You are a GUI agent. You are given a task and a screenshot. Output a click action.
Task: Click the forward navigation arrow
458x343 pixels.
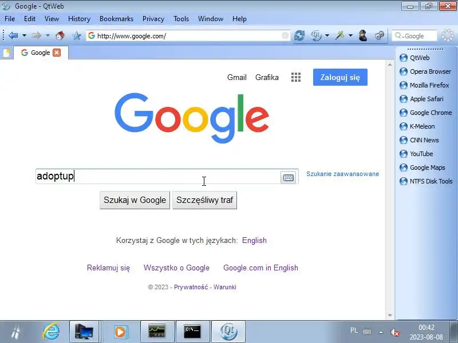tap(37, 36)
